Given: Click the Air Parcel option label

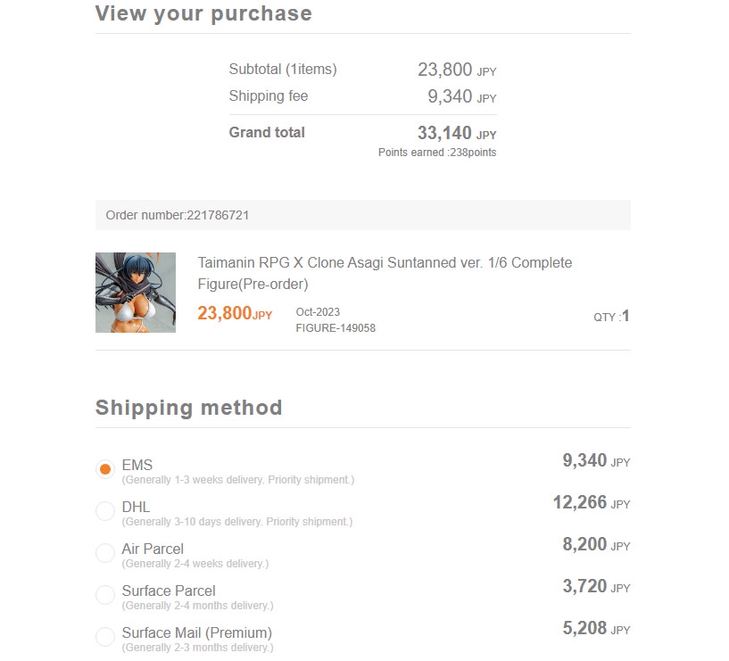Looking at the screenshot, I should [153, 549].
